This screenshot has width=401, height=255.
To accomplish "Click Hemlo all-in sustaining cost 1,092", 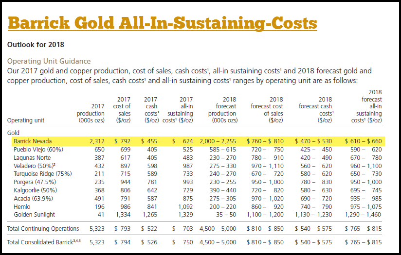I will coord(186,206).
